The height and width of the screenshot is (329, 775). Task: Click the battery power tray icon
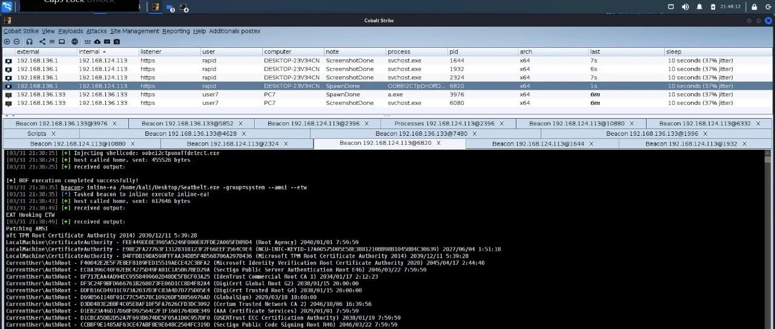713,7
